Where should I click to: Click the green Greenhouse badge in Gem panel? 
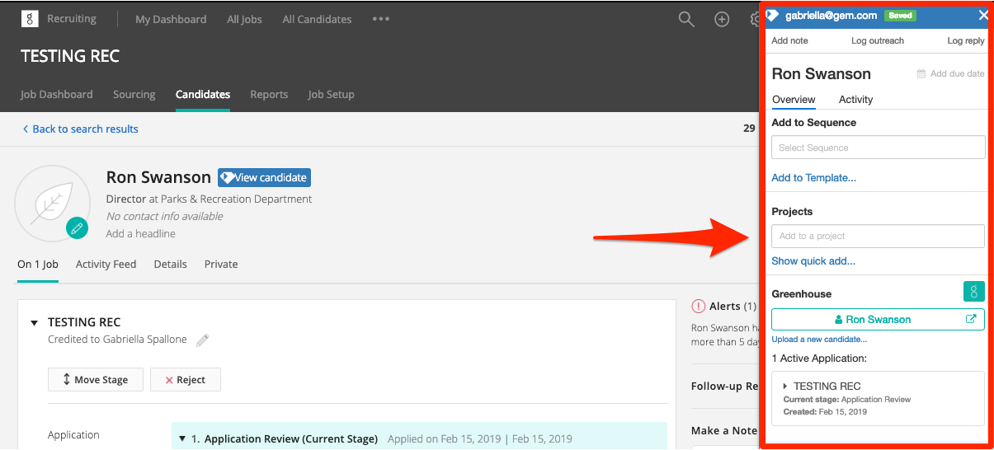[974, 292]
